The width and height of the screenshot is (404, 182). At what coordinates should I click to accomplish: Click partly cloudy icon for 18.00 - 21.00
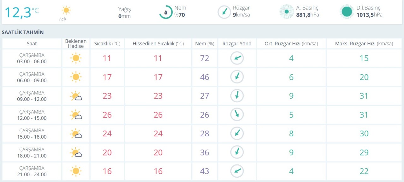coord(76,153)
